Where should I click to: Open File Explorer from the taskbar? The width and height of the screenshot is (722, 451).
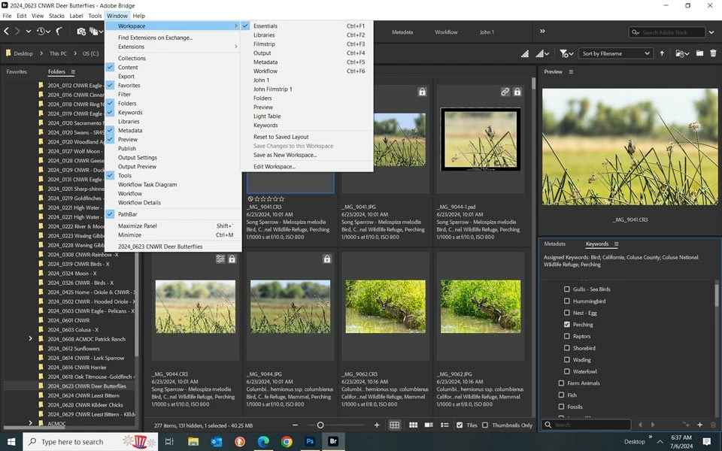193,441
